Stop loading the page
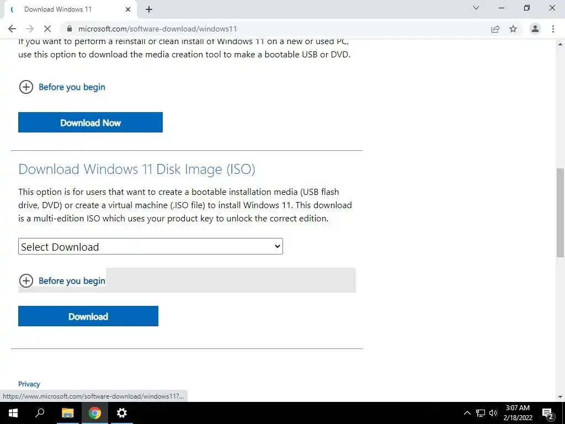 tap(47, 29)
